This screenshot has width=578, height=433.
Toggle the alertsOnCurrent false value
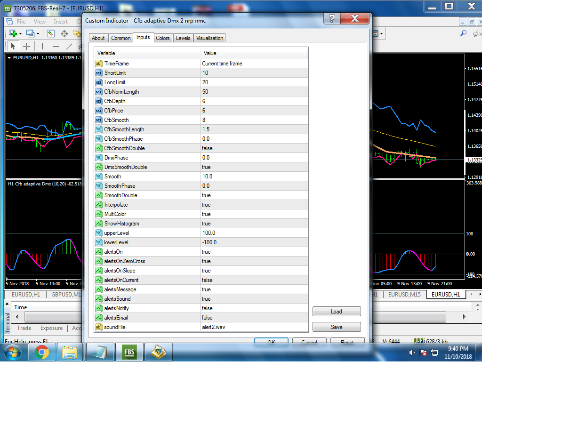click(254, 280)
